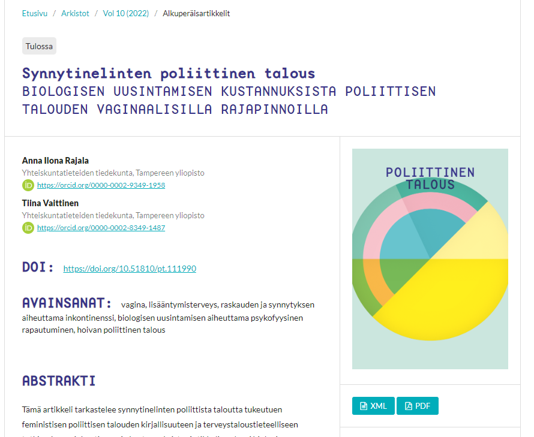Click author name Tiina Vaittinen
534x437 pixels.
(50, 203)
